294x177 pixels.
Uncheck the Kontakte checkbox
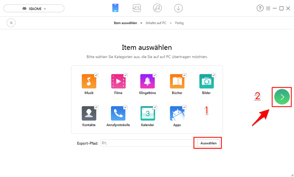(96, 107)
